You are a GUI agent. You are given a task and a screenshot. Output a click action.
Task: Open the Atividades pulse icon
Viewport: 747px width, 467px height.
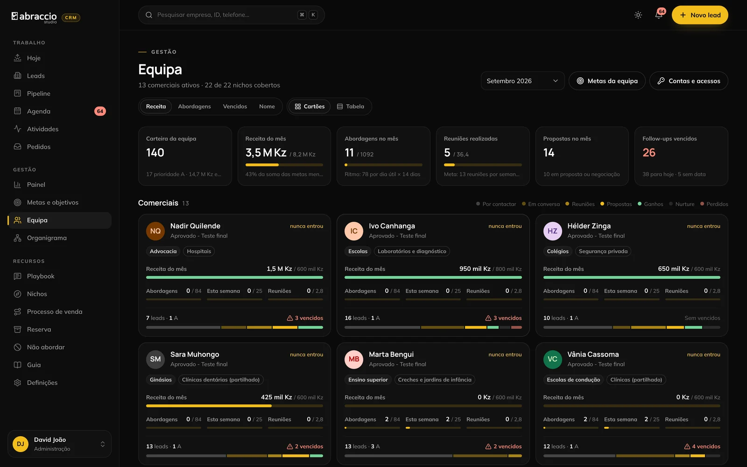tap(17, 129)
